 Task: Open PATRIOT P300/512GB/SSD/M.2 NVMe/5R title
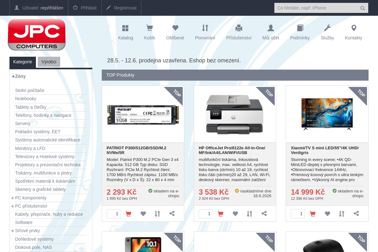(136, 150)
